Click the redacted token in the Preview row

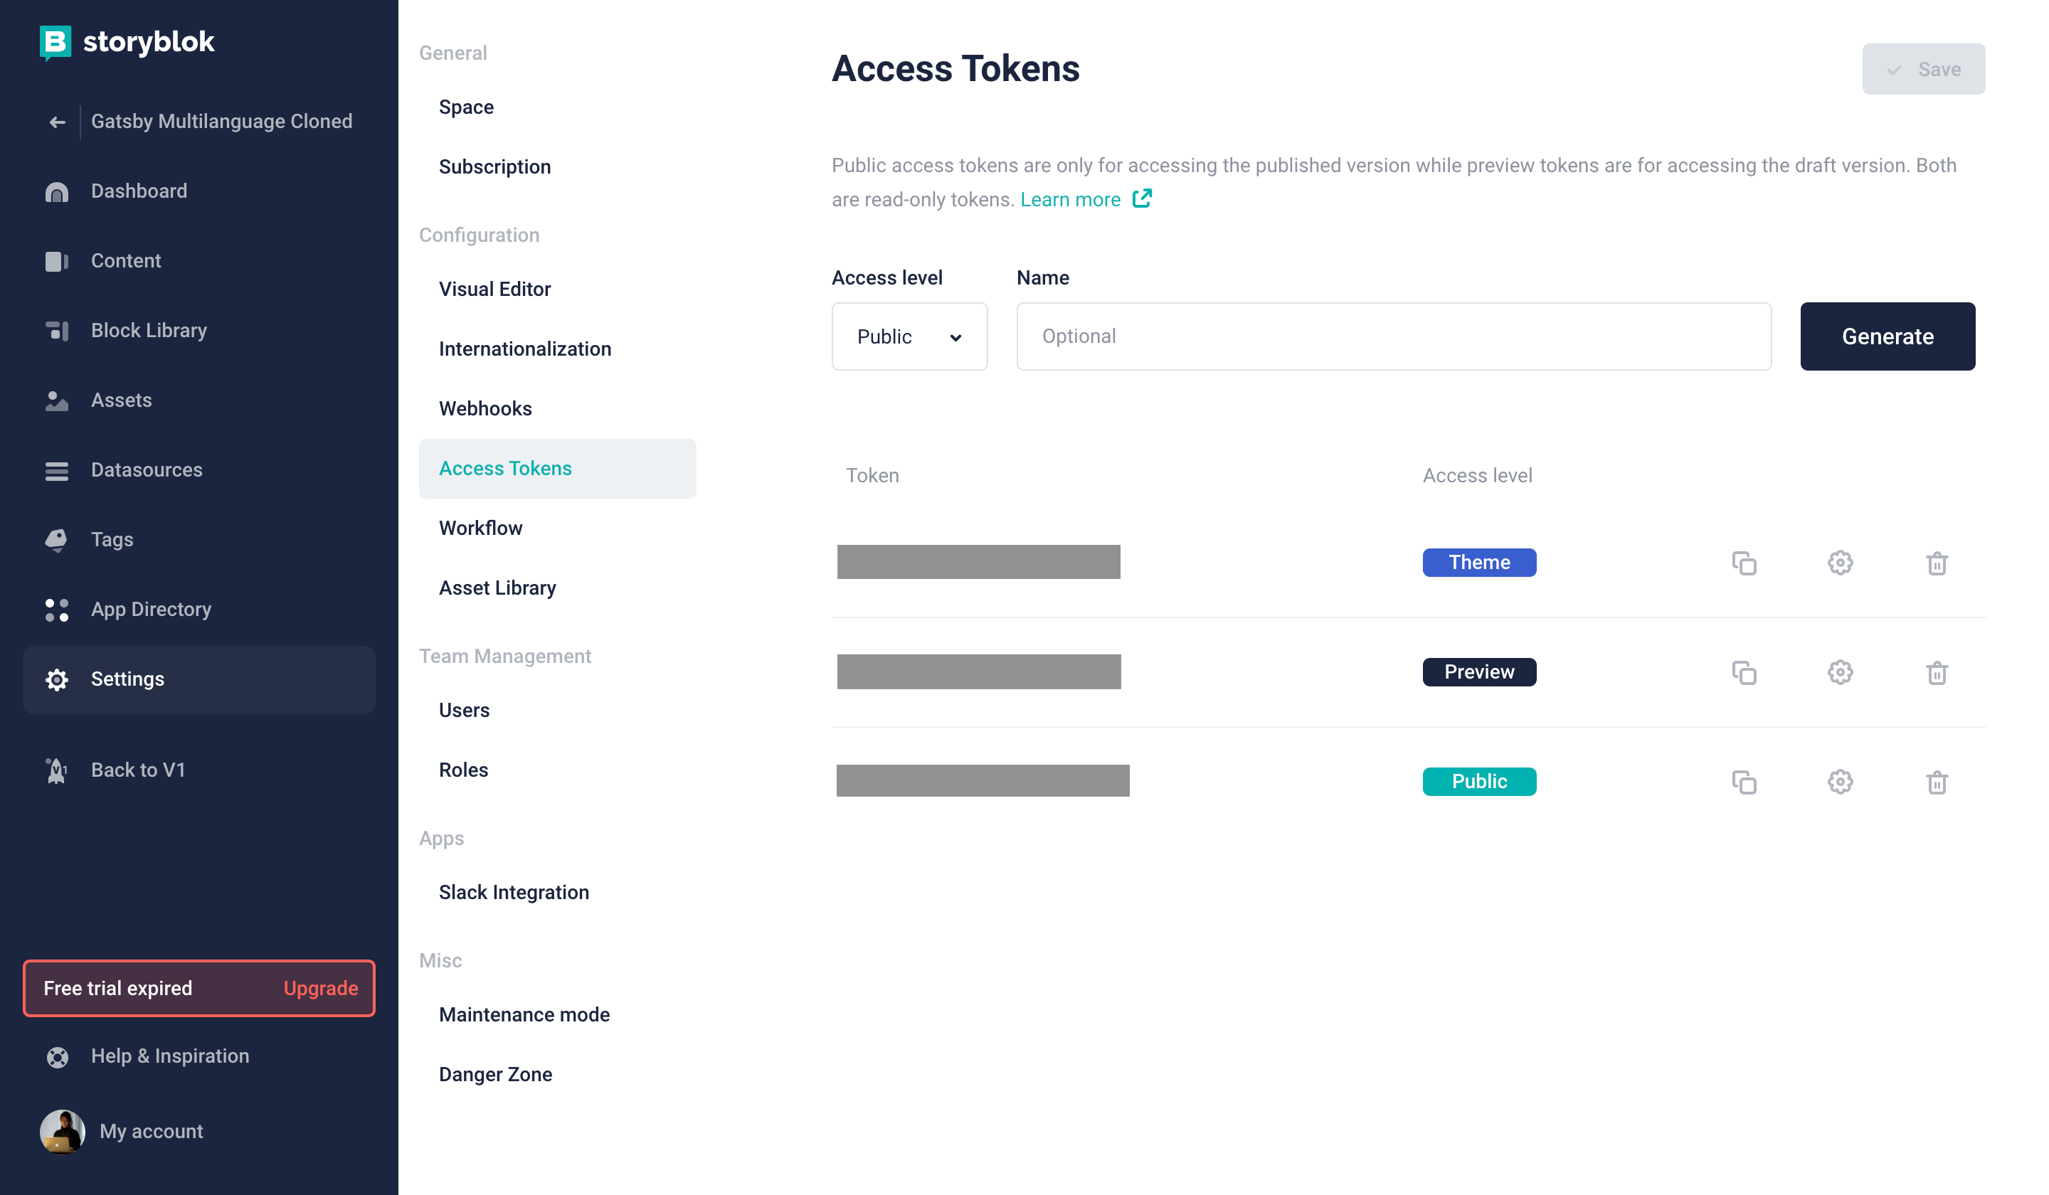pyautogui.click(x=979, y=671)
